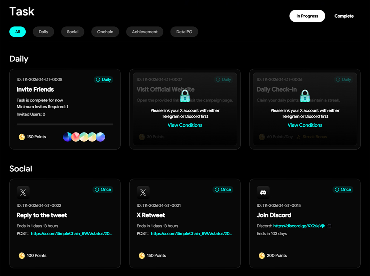Image resolution: width=370 pixels, height=276 pixels.
Task: Click the X logo on X Retweet card
Action: click(143, 193)
